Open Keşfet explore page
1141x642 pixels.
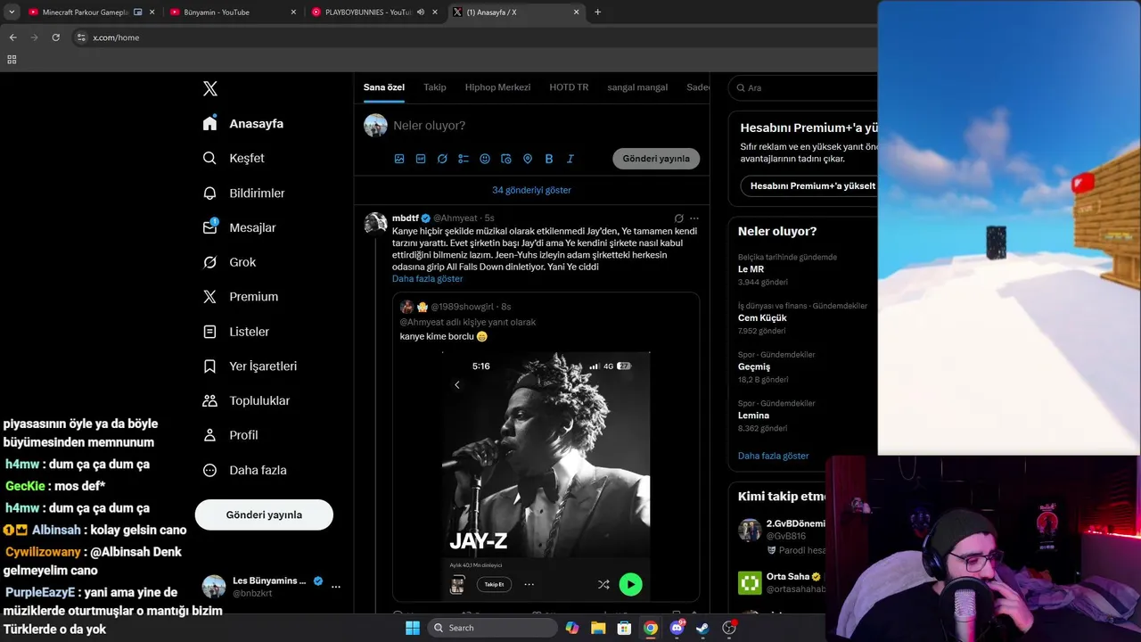(x=234, y=158)
